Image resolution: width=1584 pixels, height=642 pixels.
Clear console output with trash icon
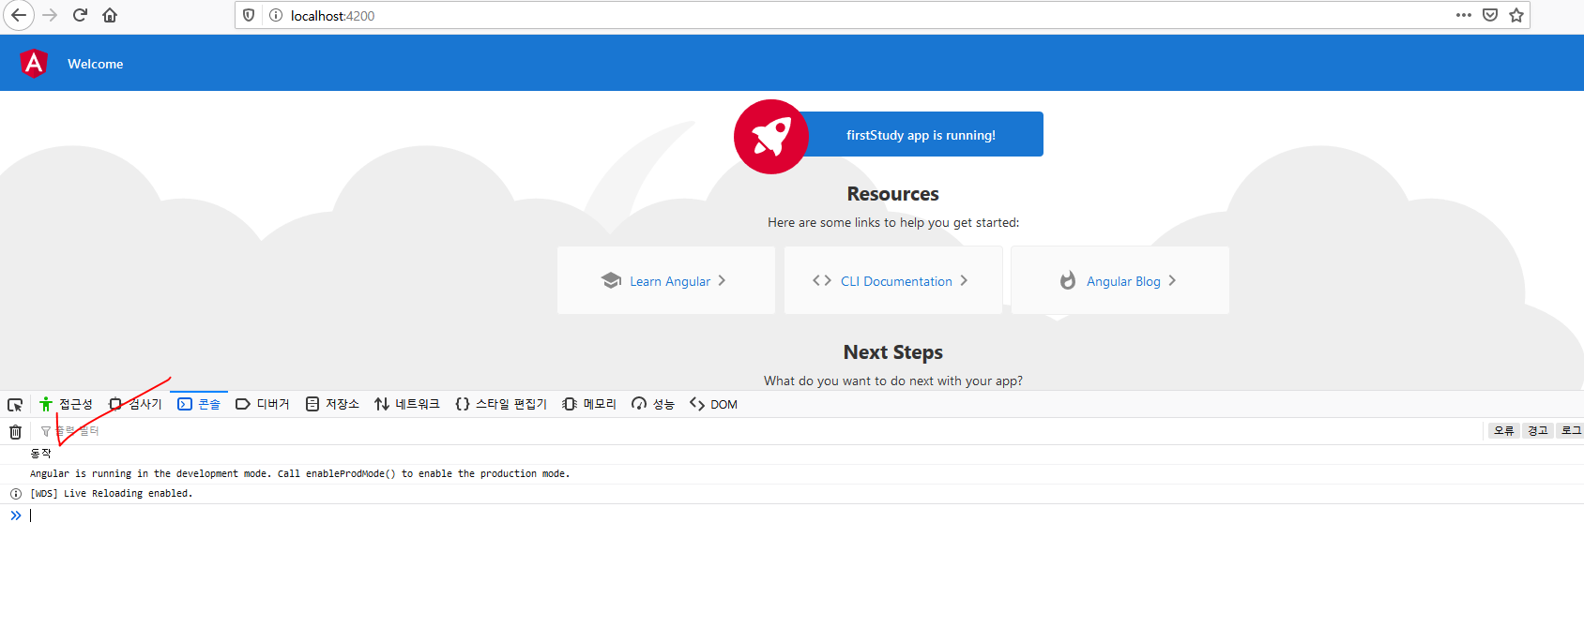point(15,432)
